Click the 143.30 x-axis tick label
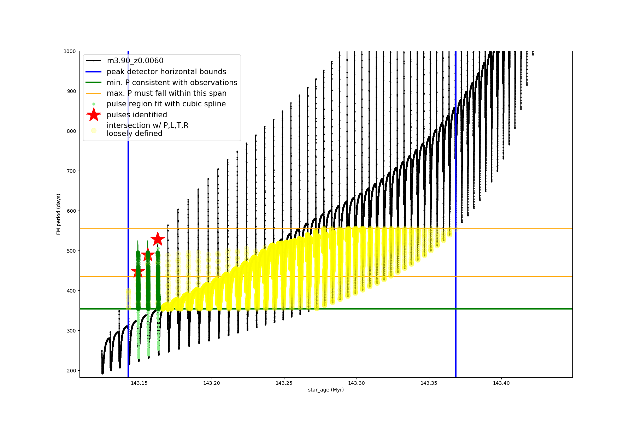 point(356,383)
